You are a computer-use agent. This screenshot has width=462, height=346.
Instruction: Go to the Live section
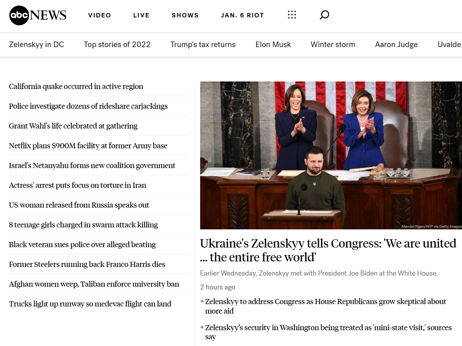pos(141,15)
